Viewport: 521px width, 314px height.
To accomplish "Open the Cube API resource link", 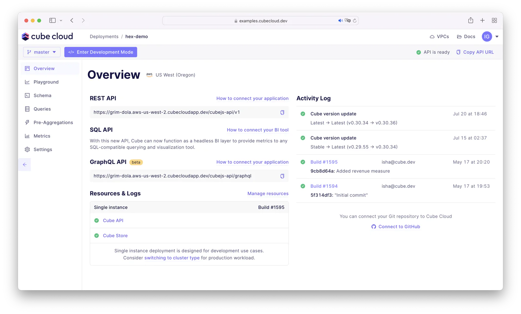I will click(x=113, y=220).
